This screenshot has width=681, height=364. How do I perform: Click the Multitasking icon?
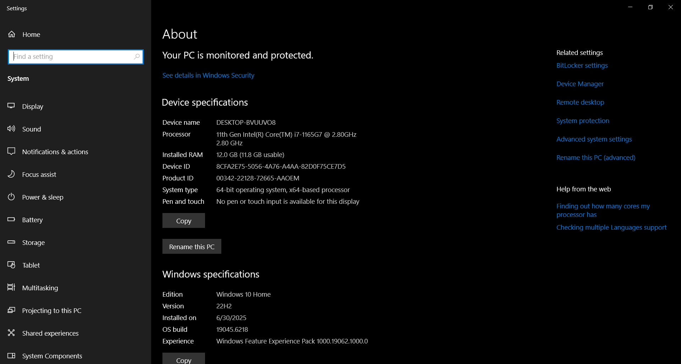click(x=11, y=287)
